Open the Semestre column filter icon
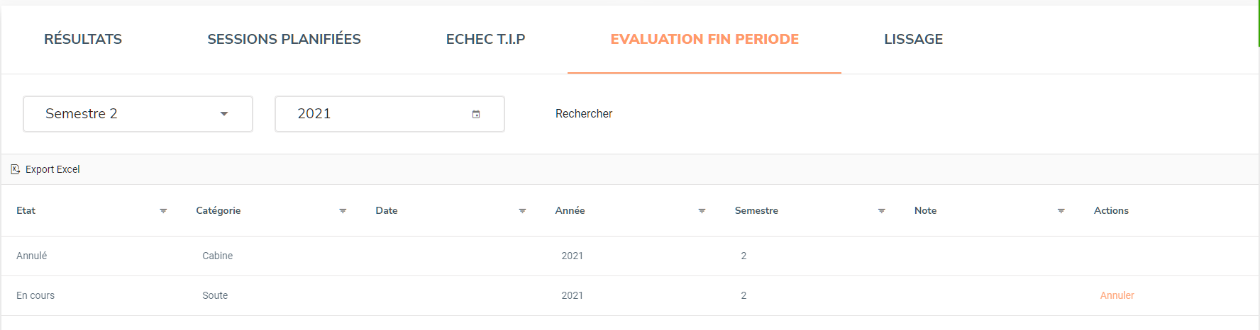The width and height of the screenshot is (1260, 330). click(881, 211)
